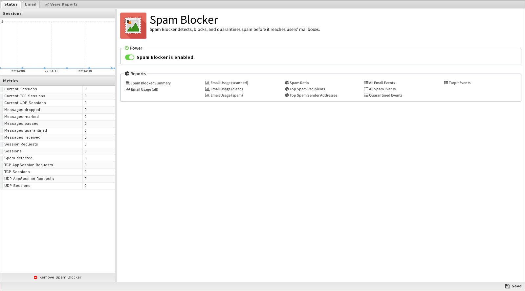Select the Messages received metric row

[x=58, y=137]
